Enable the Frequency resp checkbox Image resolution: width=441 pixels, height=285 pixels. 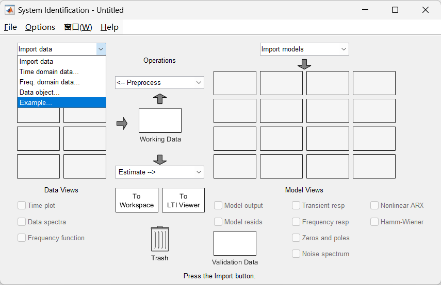[296, 222]
